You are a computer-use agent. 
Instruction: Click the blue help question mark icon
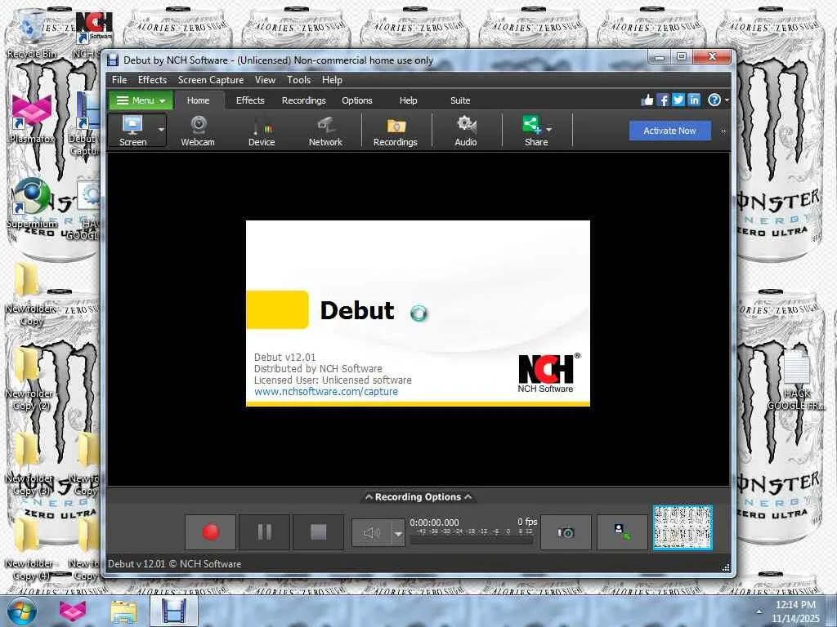[x=714, y=100]
